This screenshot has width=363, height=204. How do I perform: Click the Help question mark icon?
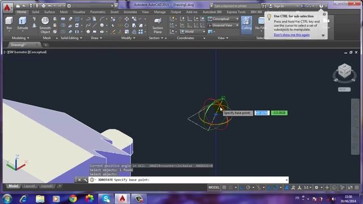[x=321, y=6]
